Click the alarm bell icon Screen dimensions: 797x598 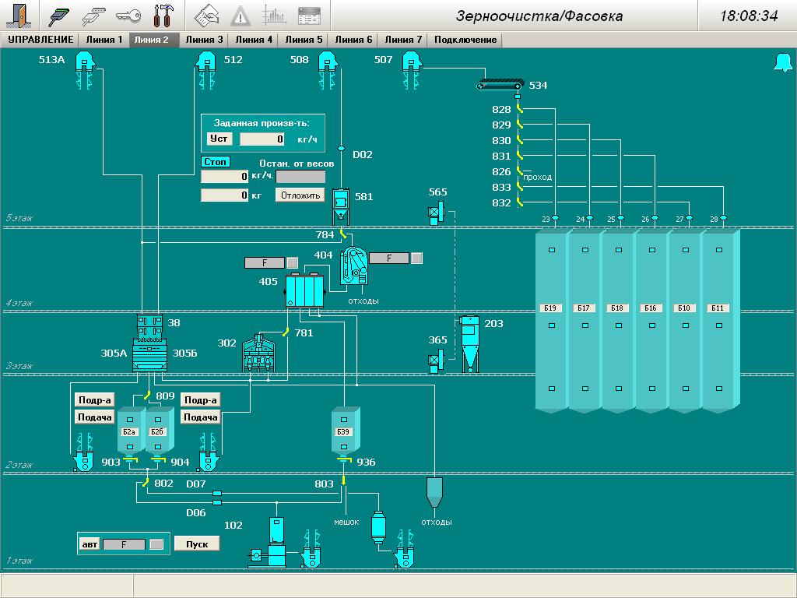click(x=781, y=63)
